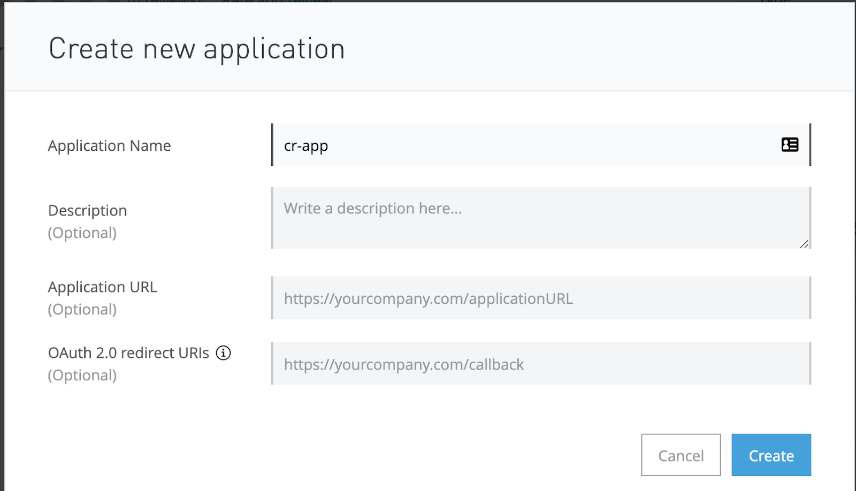Viewport: 856px width, 491px height.
Task: Click the dimmed backdrop left of dialog
Action: click(2, 267)
